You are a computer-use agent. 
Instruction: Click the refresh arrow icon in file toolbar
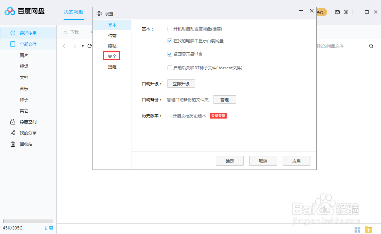point(90,46)
